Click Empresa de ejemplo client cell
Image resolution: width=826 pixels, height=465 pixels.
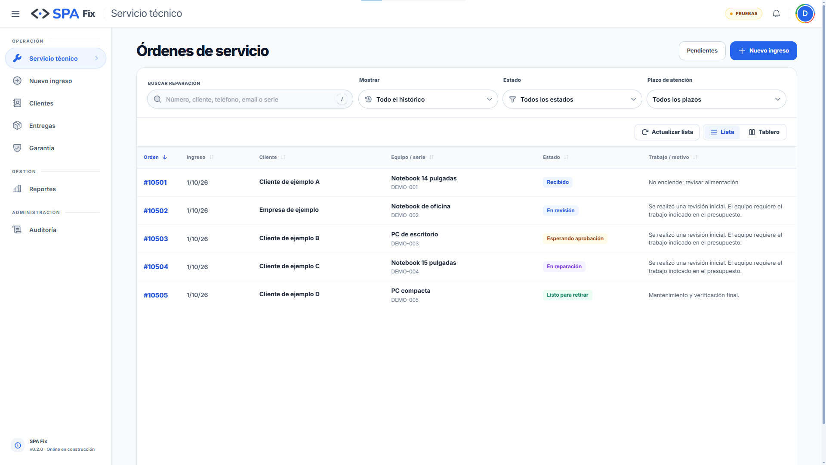289,210
